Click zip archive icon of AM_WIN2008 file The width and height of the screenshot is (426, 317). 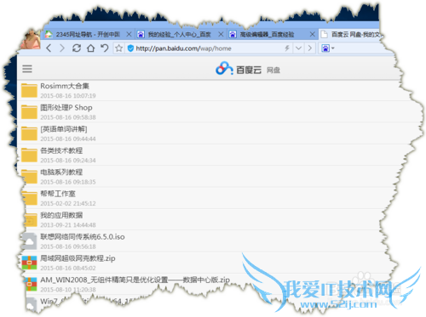coord(32,284)
